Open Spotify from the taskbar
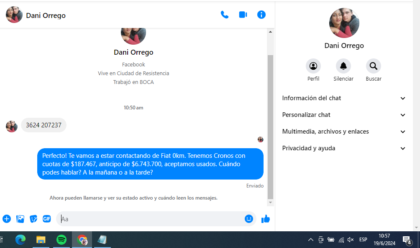Viewport: 420px width, 248px height. point(61,240)
